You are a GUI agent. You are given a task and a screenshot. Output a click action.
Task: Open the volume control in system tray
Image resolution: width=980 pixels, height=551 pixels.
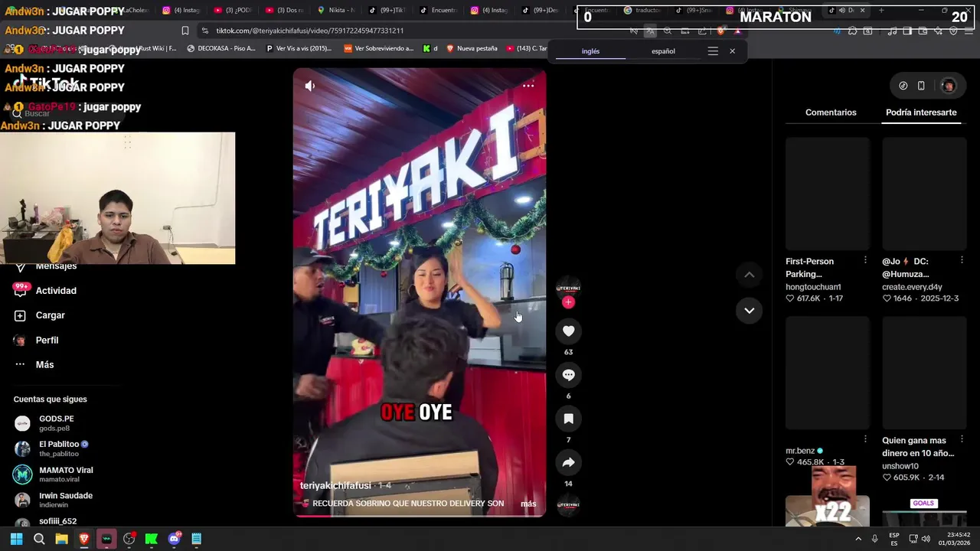click(x=926, y=539)
